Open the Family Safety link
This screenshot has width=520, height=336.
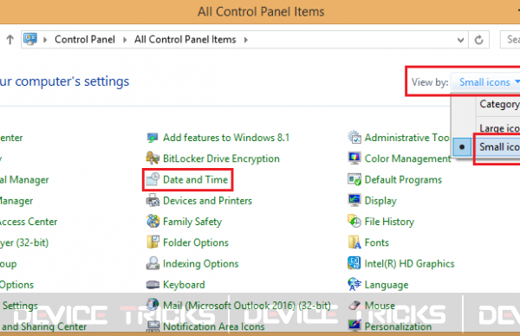(192, 222)
